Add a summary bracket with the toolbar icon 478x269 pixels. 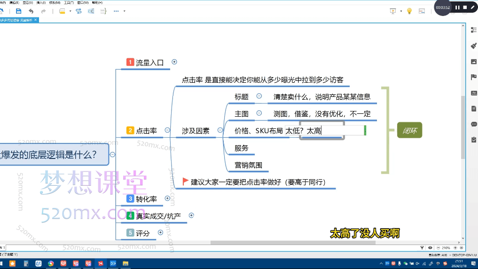tap(103, 11)
